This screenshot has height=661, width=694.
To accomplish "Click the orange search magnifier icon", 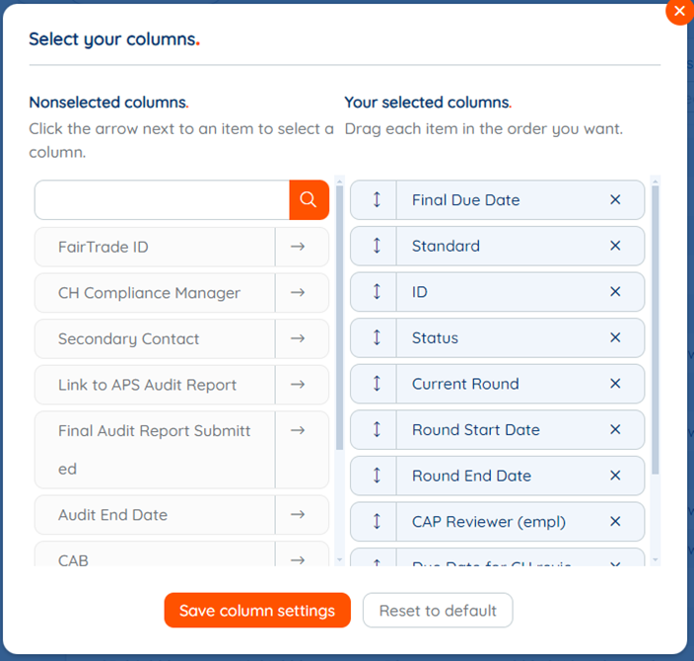I will coord(309,200).
